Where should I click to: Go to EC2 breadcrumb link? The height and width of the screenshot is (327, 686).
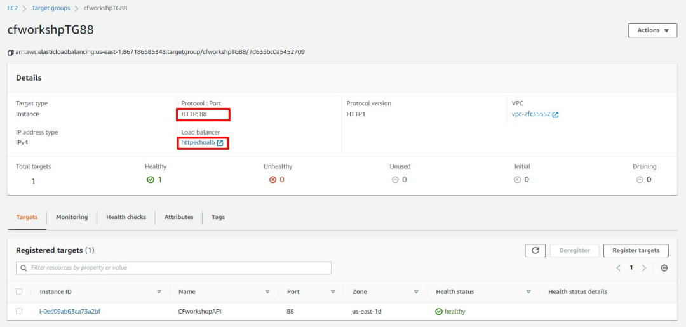(13, 8)
